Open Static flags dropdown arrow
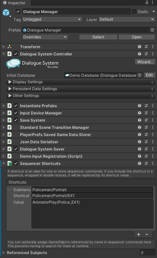The width and height of the screenshot is (157, 258). (x=154, y=12)
